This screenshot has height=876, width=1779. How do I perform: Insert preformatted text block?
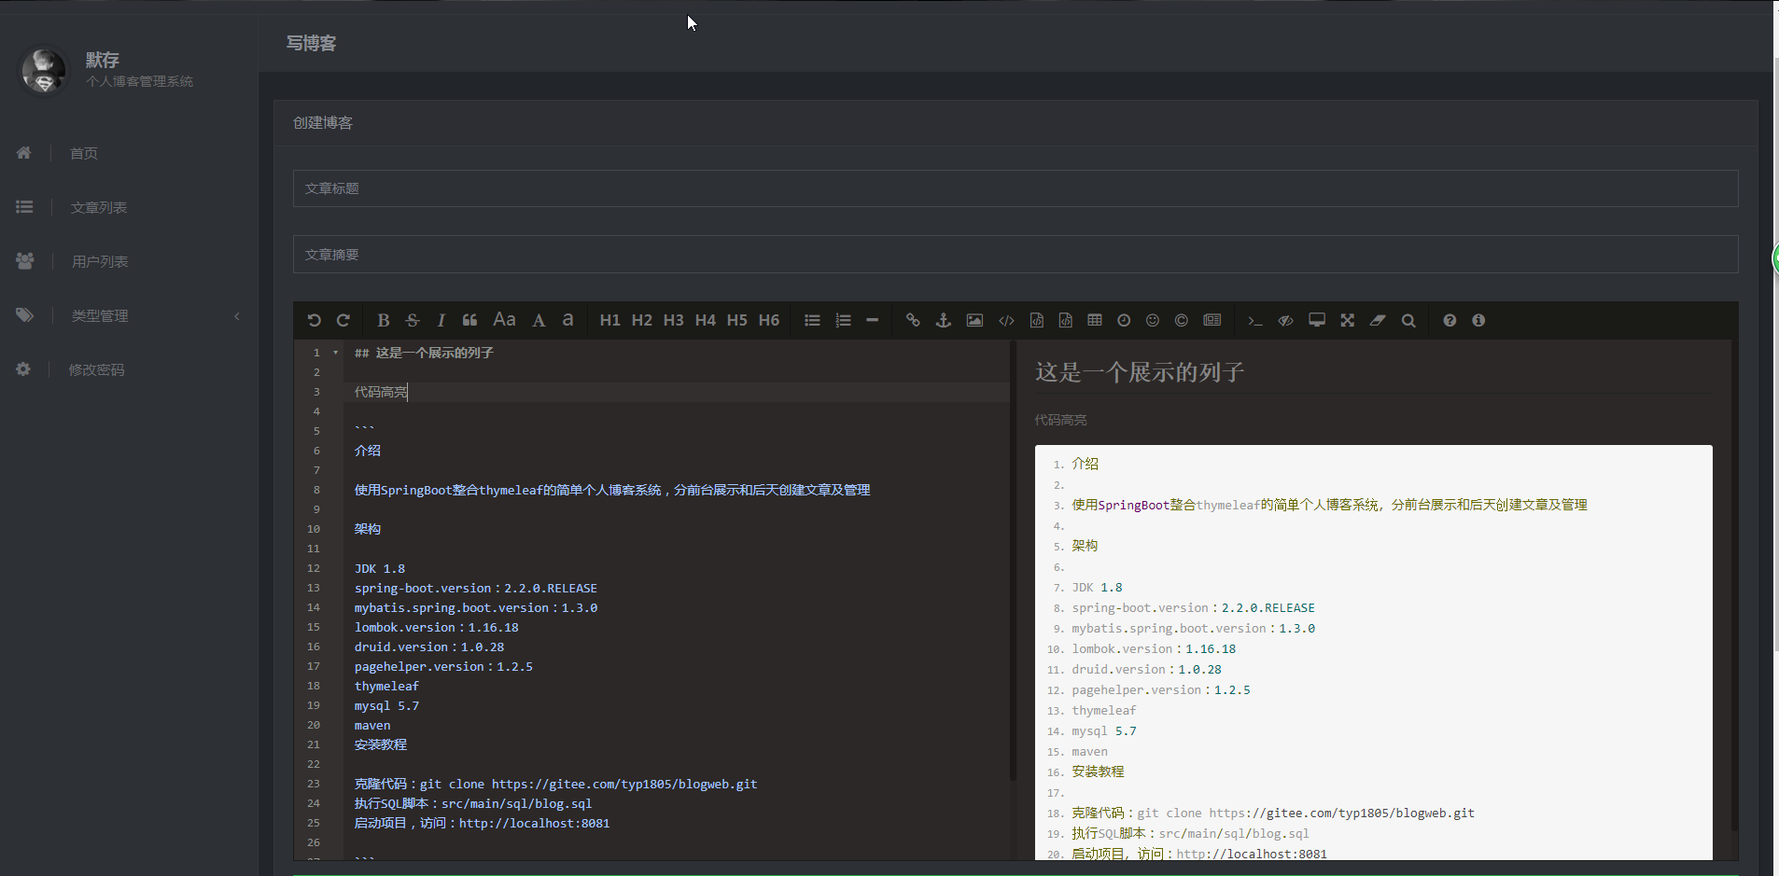[x=1036, y=320]
